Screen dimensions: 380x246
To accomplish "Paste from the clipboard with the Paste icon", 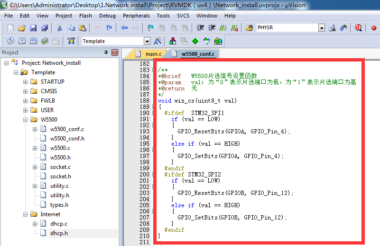I will [x=83, y=28].
